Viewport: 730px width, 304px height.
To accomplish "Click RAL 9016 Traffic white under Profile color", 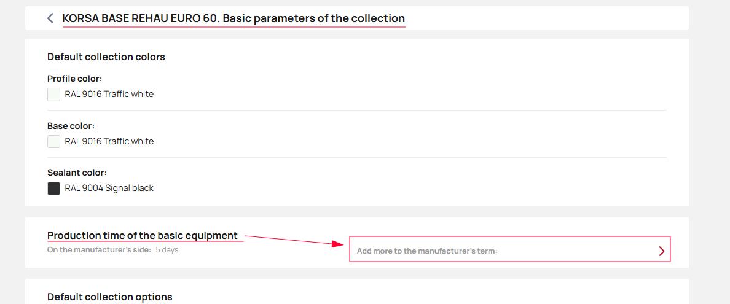I will point(109,95).
